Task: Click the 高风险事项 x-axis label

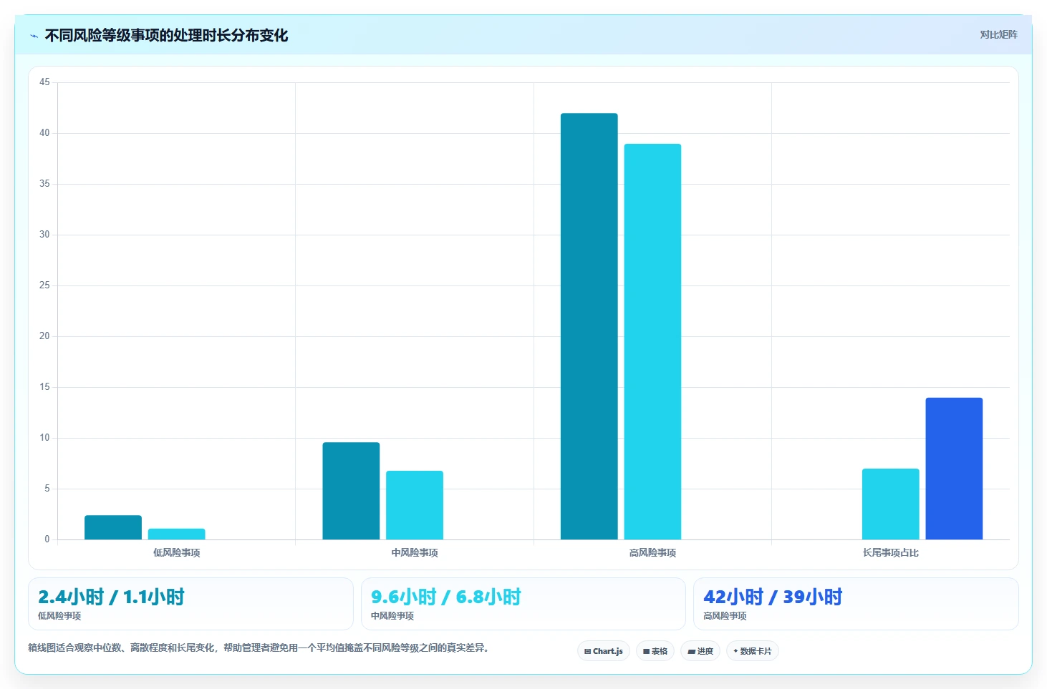Action: point(652,552)
